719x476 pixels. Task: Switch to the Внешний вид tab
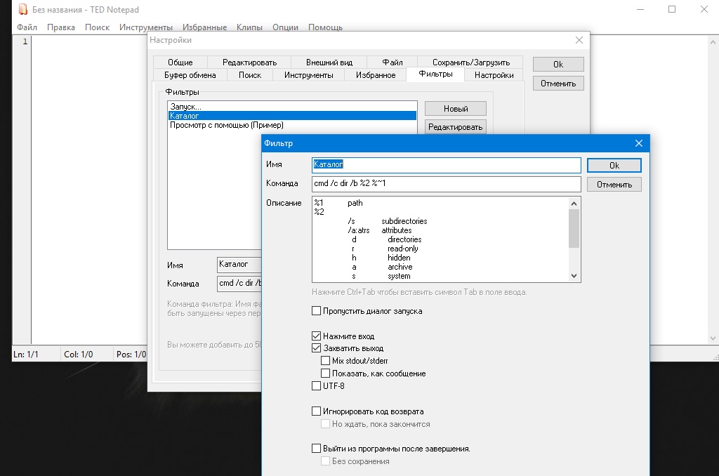pyautogui.click(x=329, y=62)
